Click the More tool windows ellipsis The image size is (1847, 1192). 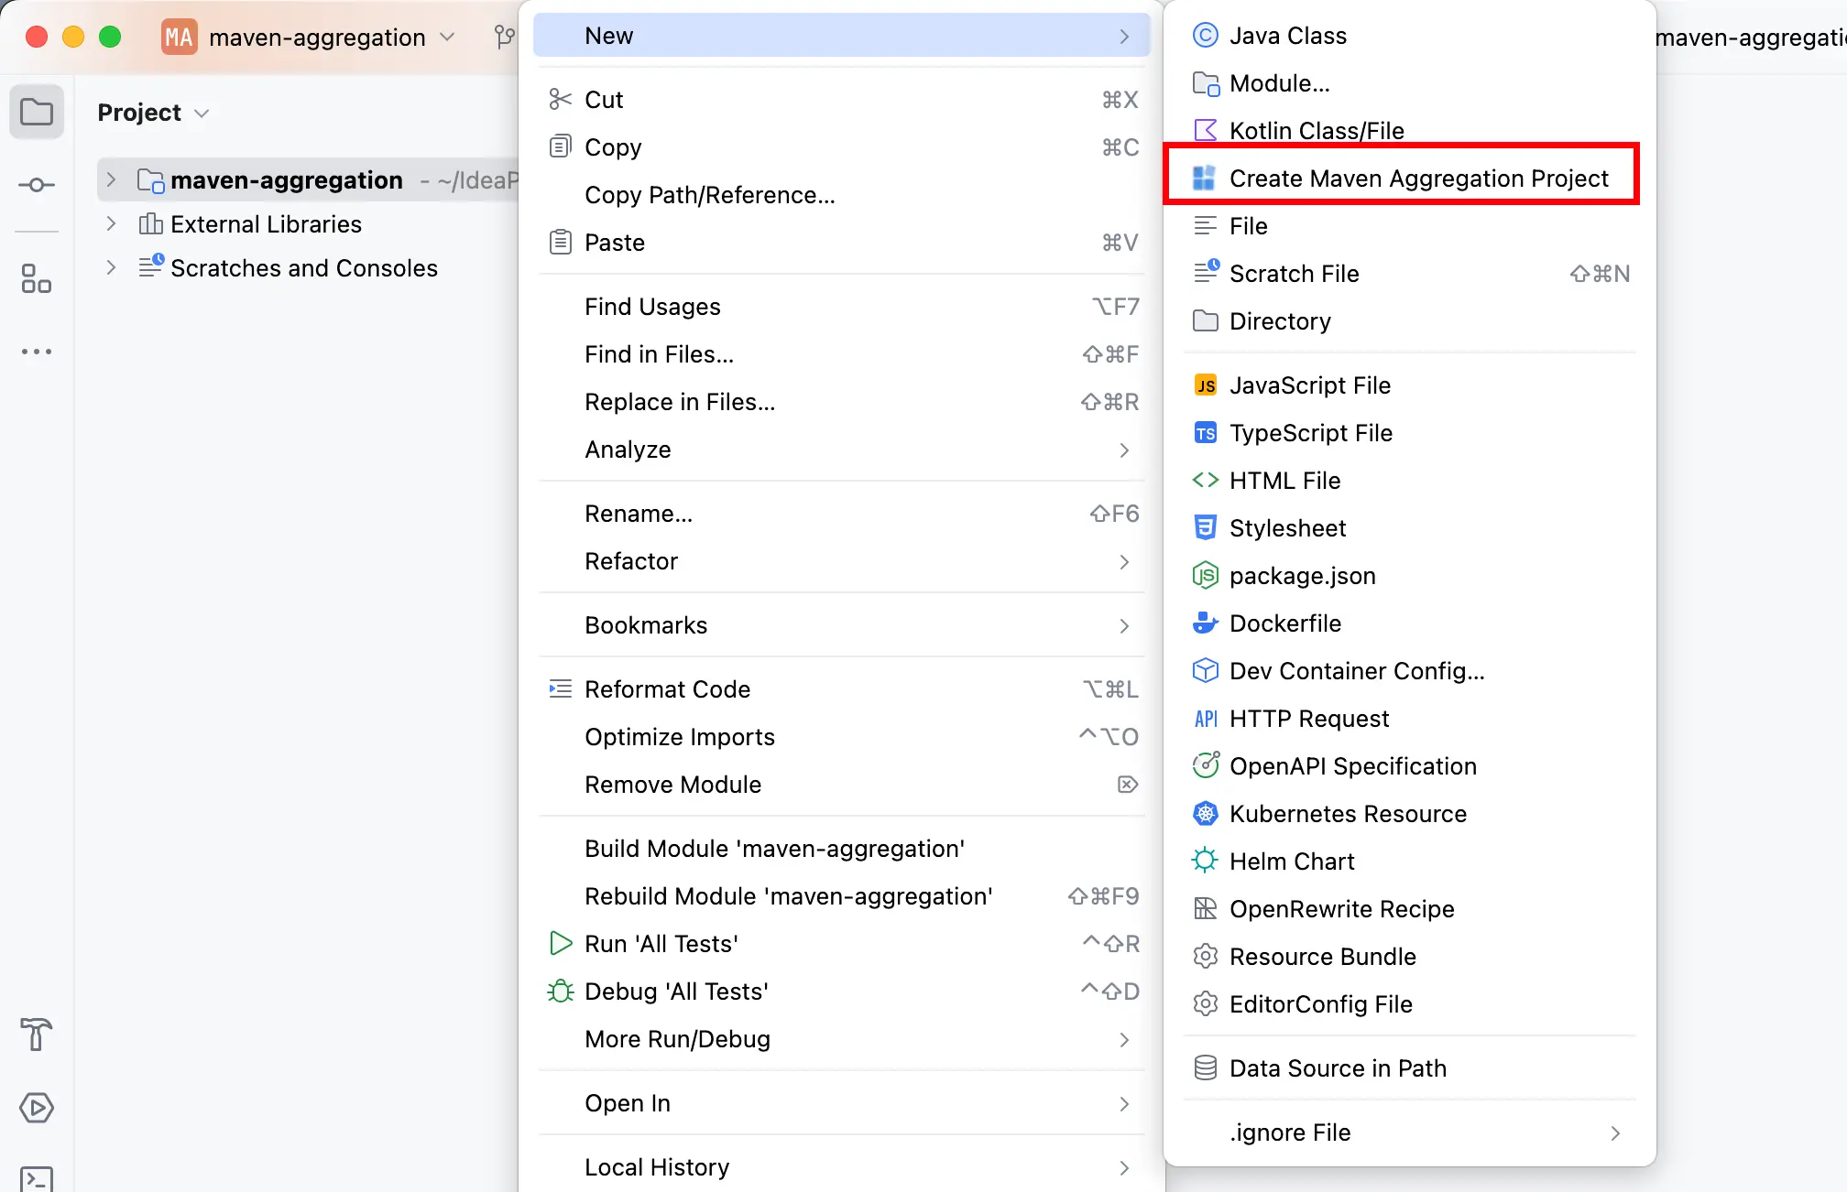37,352
